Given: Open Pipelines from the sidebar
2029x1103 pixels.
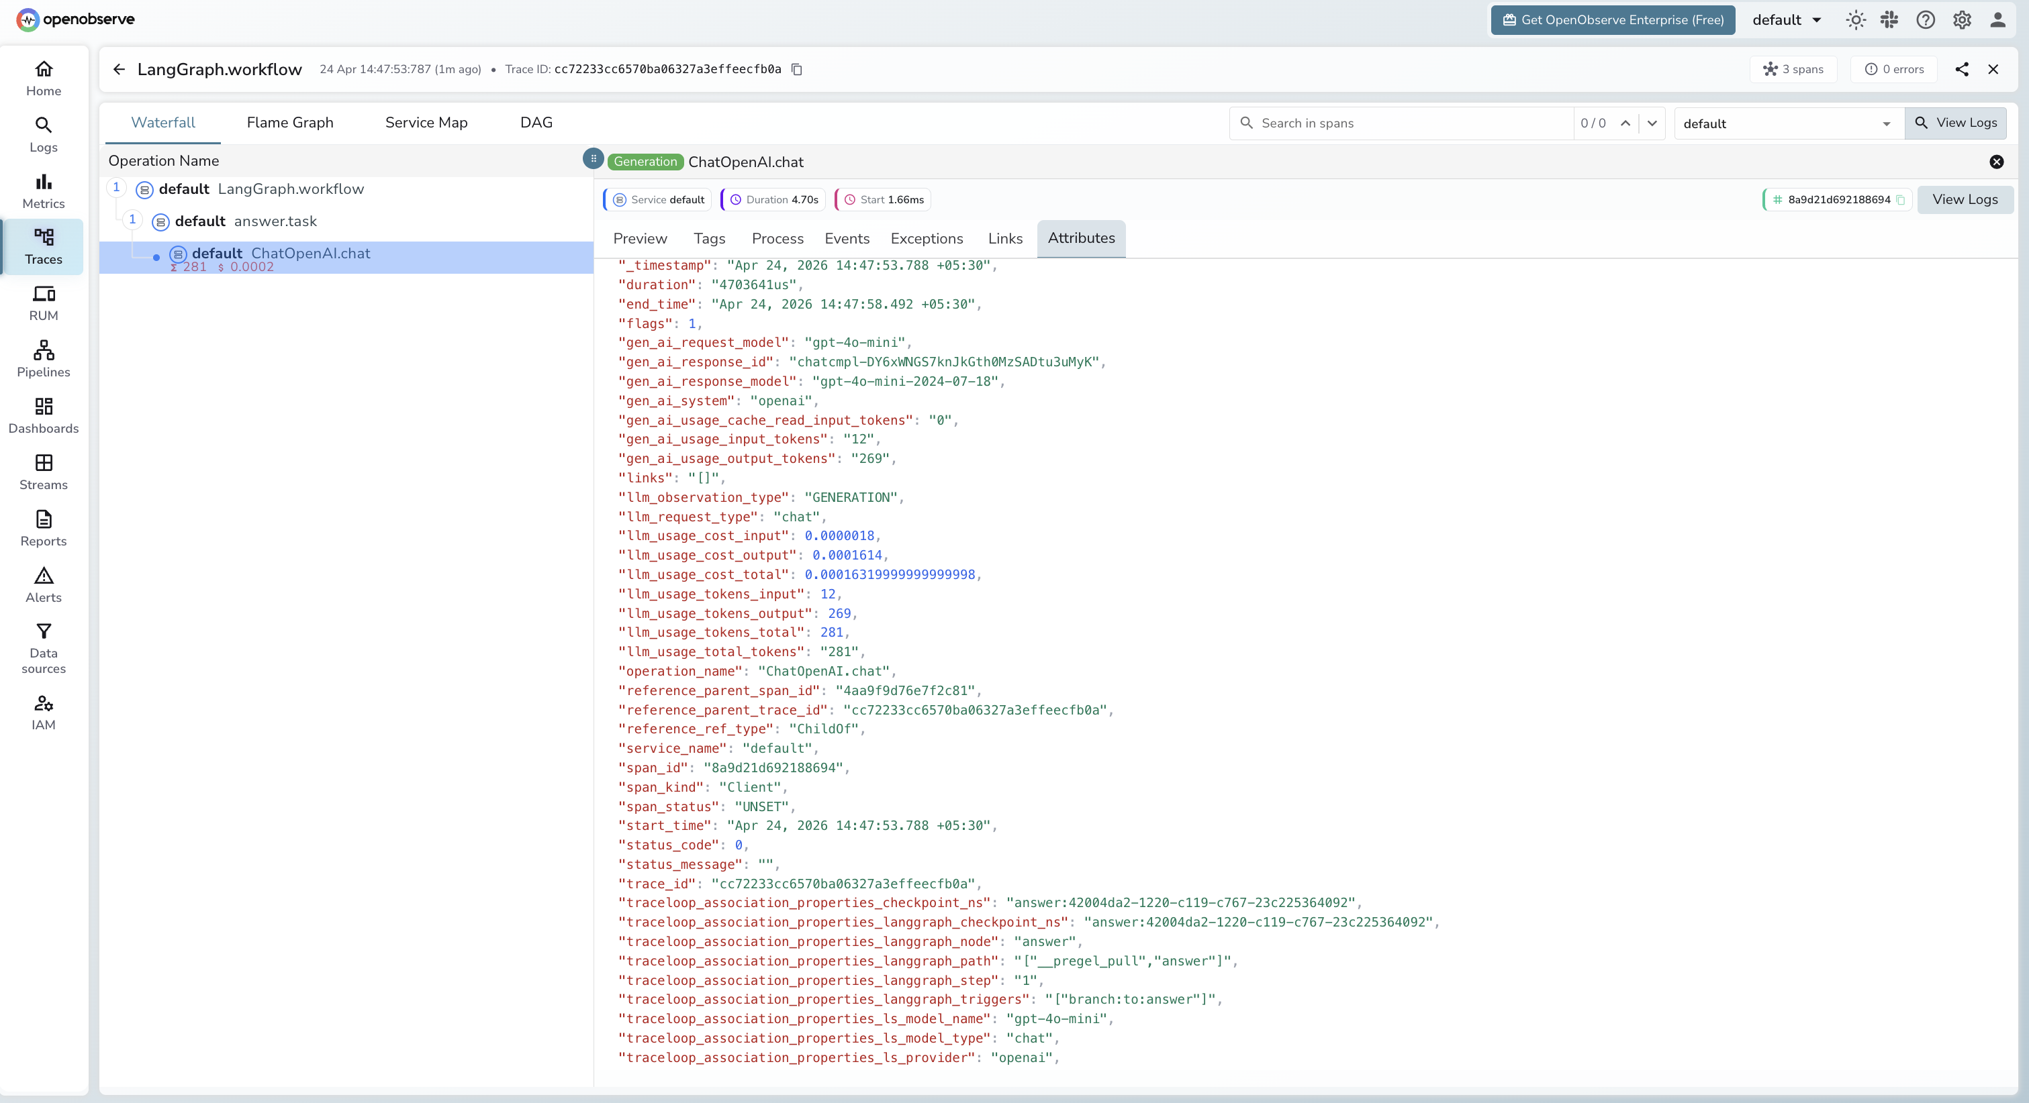Looking at the screenshot, I should point(44,359).
